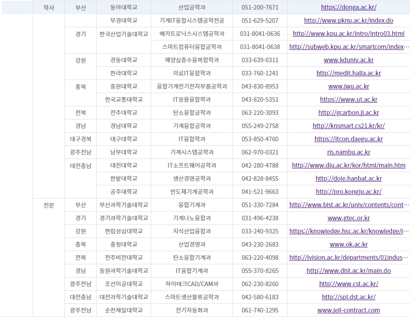The image size is (411, 317).
Task: Select phone number 051-200-7671
Action: [x=260, y=7]
